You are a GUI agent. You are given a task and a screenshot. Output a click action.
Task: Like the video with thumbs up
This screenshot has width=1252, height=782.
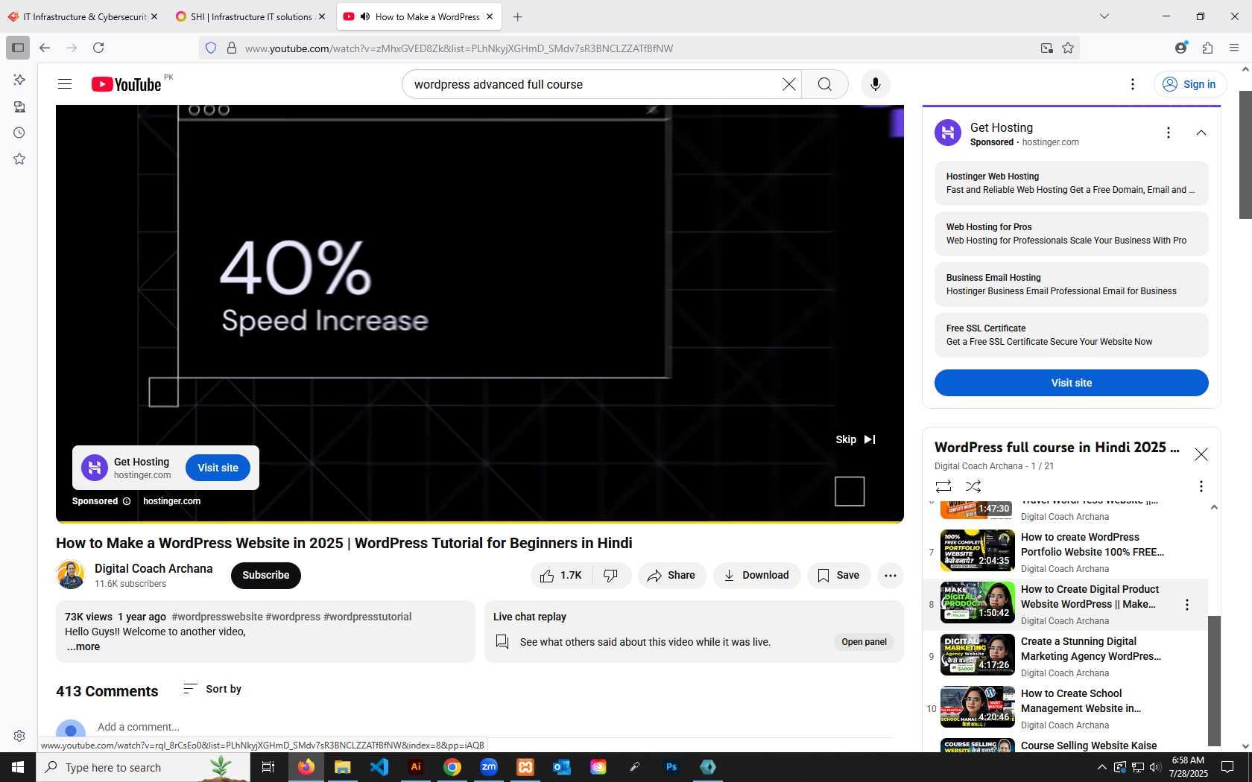562,575
